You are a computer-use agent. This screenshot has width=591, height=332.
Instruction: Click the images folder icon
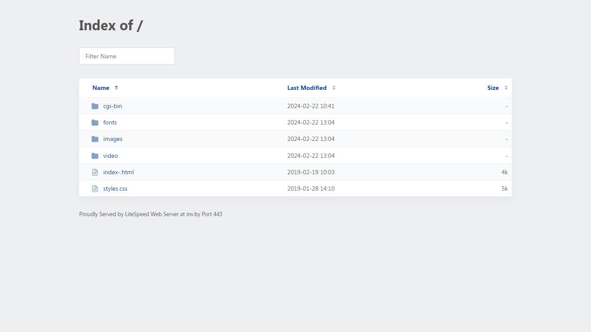(95, 139)
